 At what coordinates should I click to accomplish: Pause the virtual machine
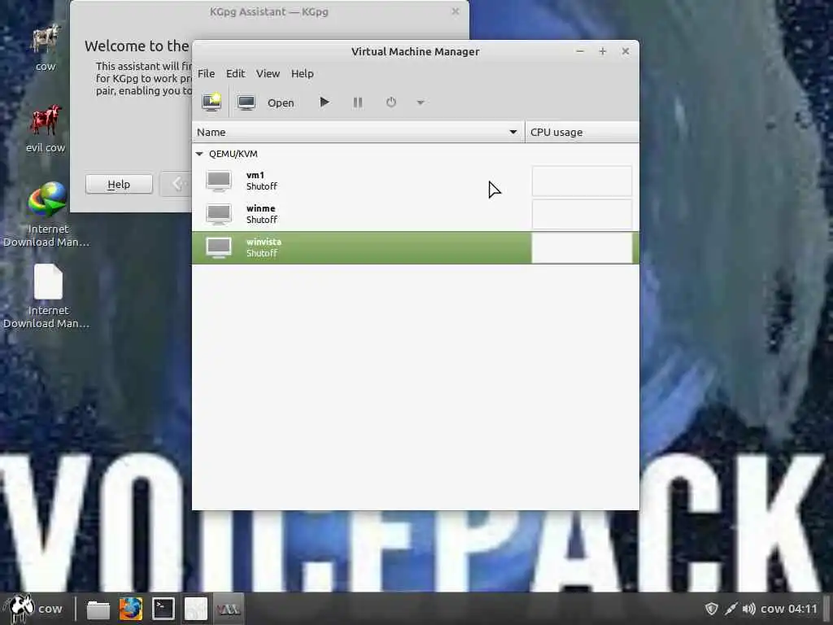point(358,102)
